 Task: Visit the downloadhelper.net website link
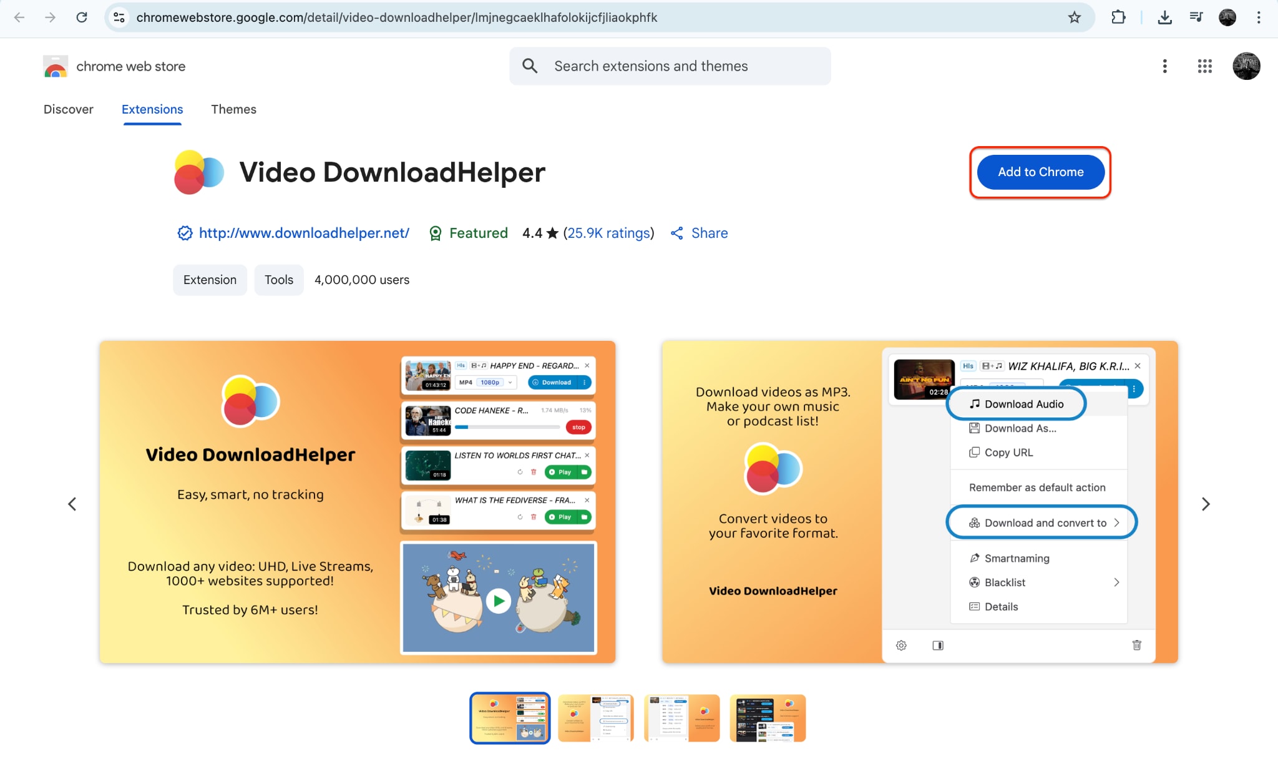(304, 233)
